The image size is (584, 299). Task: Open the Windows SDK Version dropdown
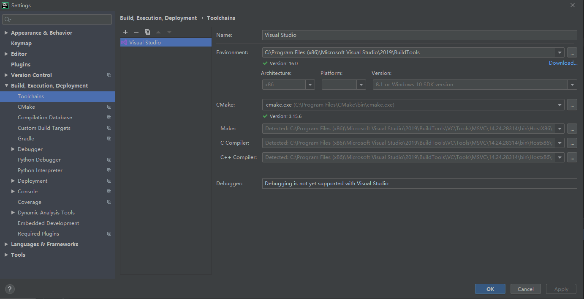point(572,84)
